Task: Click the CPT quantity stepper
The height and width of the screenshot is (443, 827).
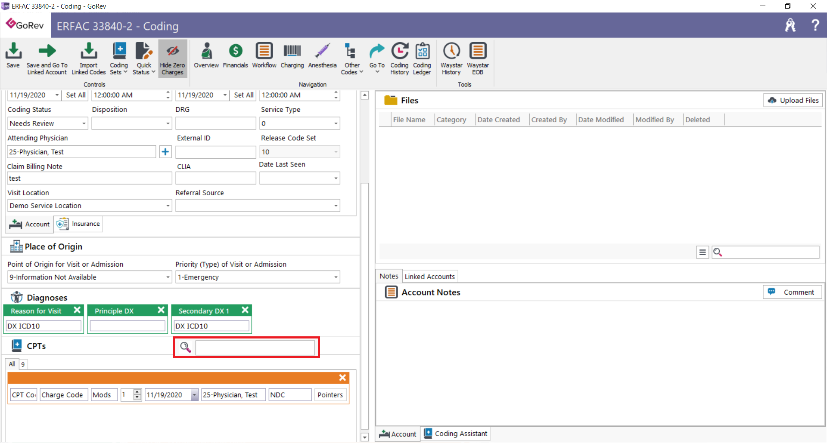Action: [137, 395]
